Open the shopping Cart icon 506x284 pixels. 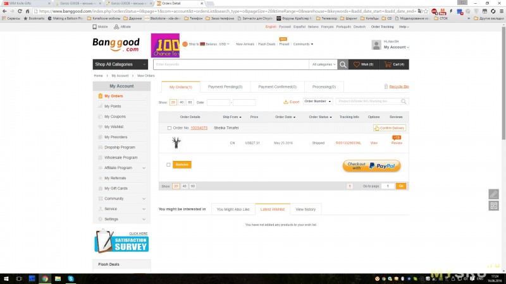coord(388,64)
